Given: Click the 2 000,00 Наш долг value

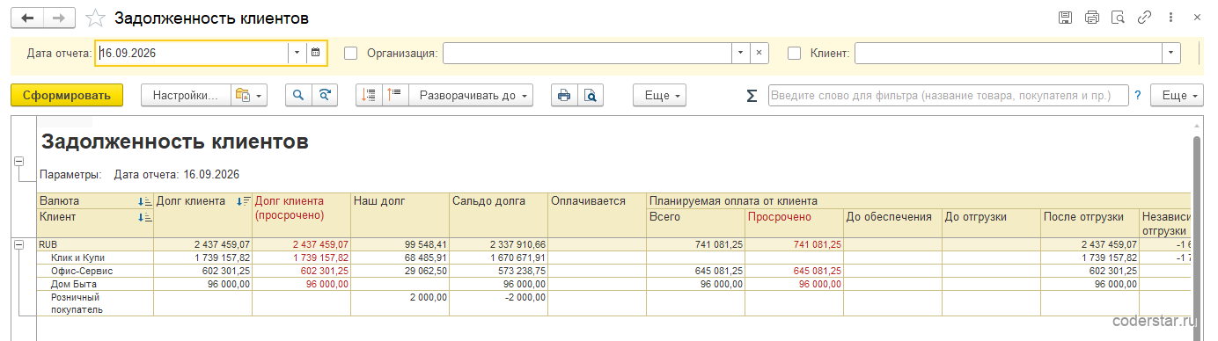Looking at the screenshot, I should [429, 297].
